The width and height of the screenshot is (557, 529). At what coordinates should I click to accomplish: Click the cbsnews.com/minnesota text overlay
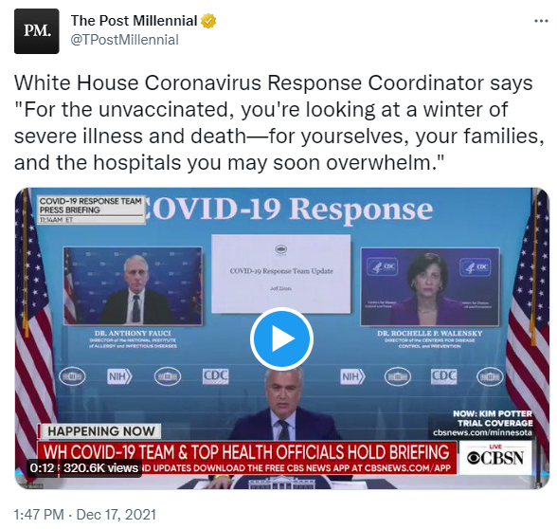tap(482, 432)
